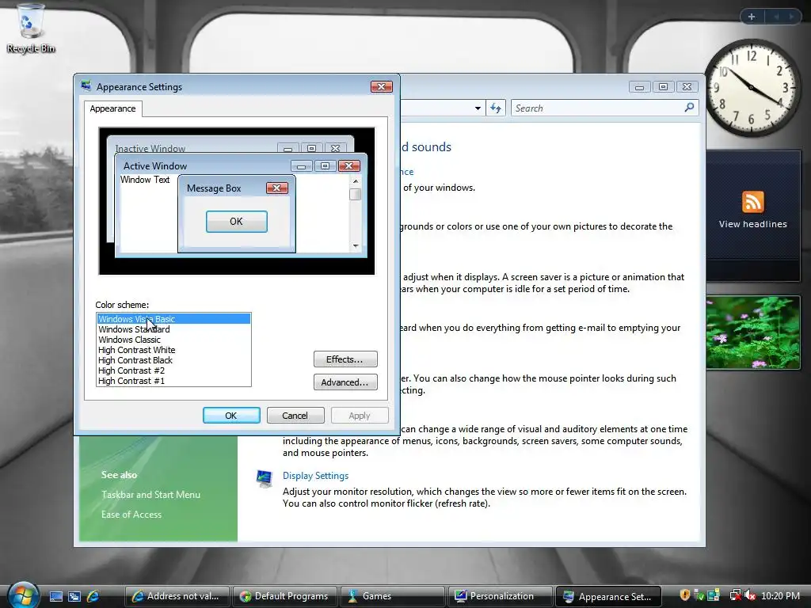Click the RSS feed icon in sidebar gadget
The width and height of the screenshot is (811, 608).
click(752, 202)
